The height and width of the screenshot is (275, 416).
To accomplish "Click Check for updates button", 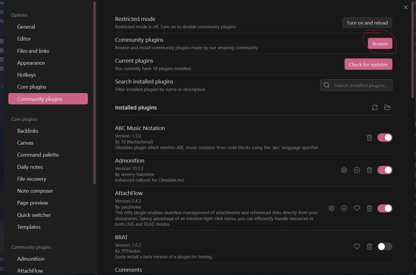I will pos(368,64).
